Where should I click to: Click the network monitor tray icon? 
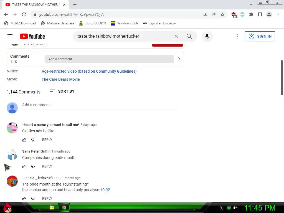click(x=229, y=208)
